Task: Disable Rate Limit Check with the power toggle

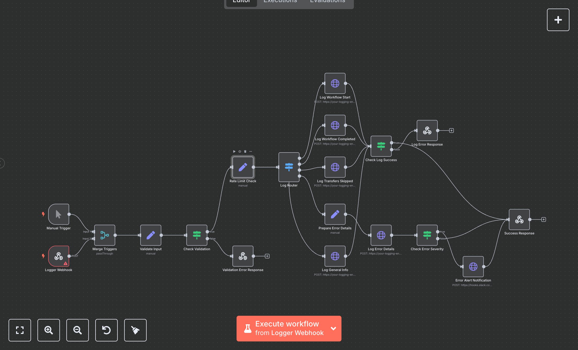Action: tap(239, 151)
